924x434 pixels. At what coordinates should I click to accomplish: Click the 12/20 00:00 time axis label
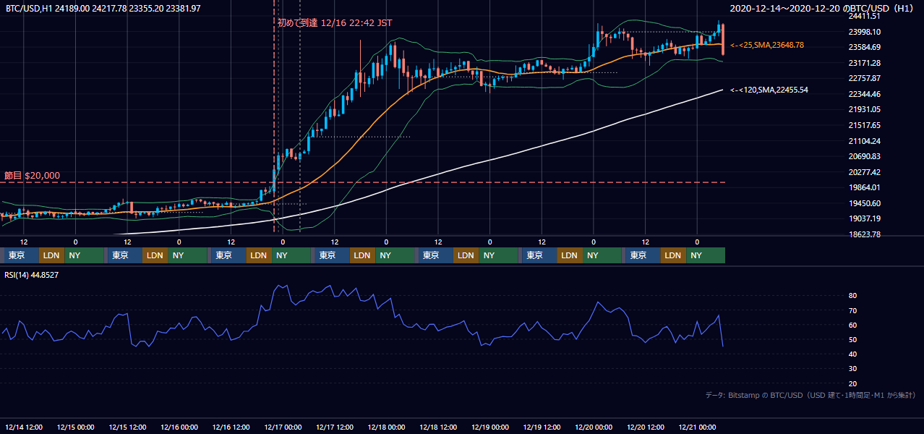594,427
